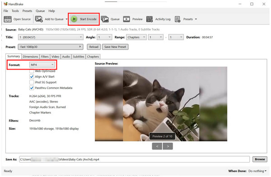Click the Baby Cats (AVCHD) source name
This screenshot has width=271, height=177.
tap(31, 29)
